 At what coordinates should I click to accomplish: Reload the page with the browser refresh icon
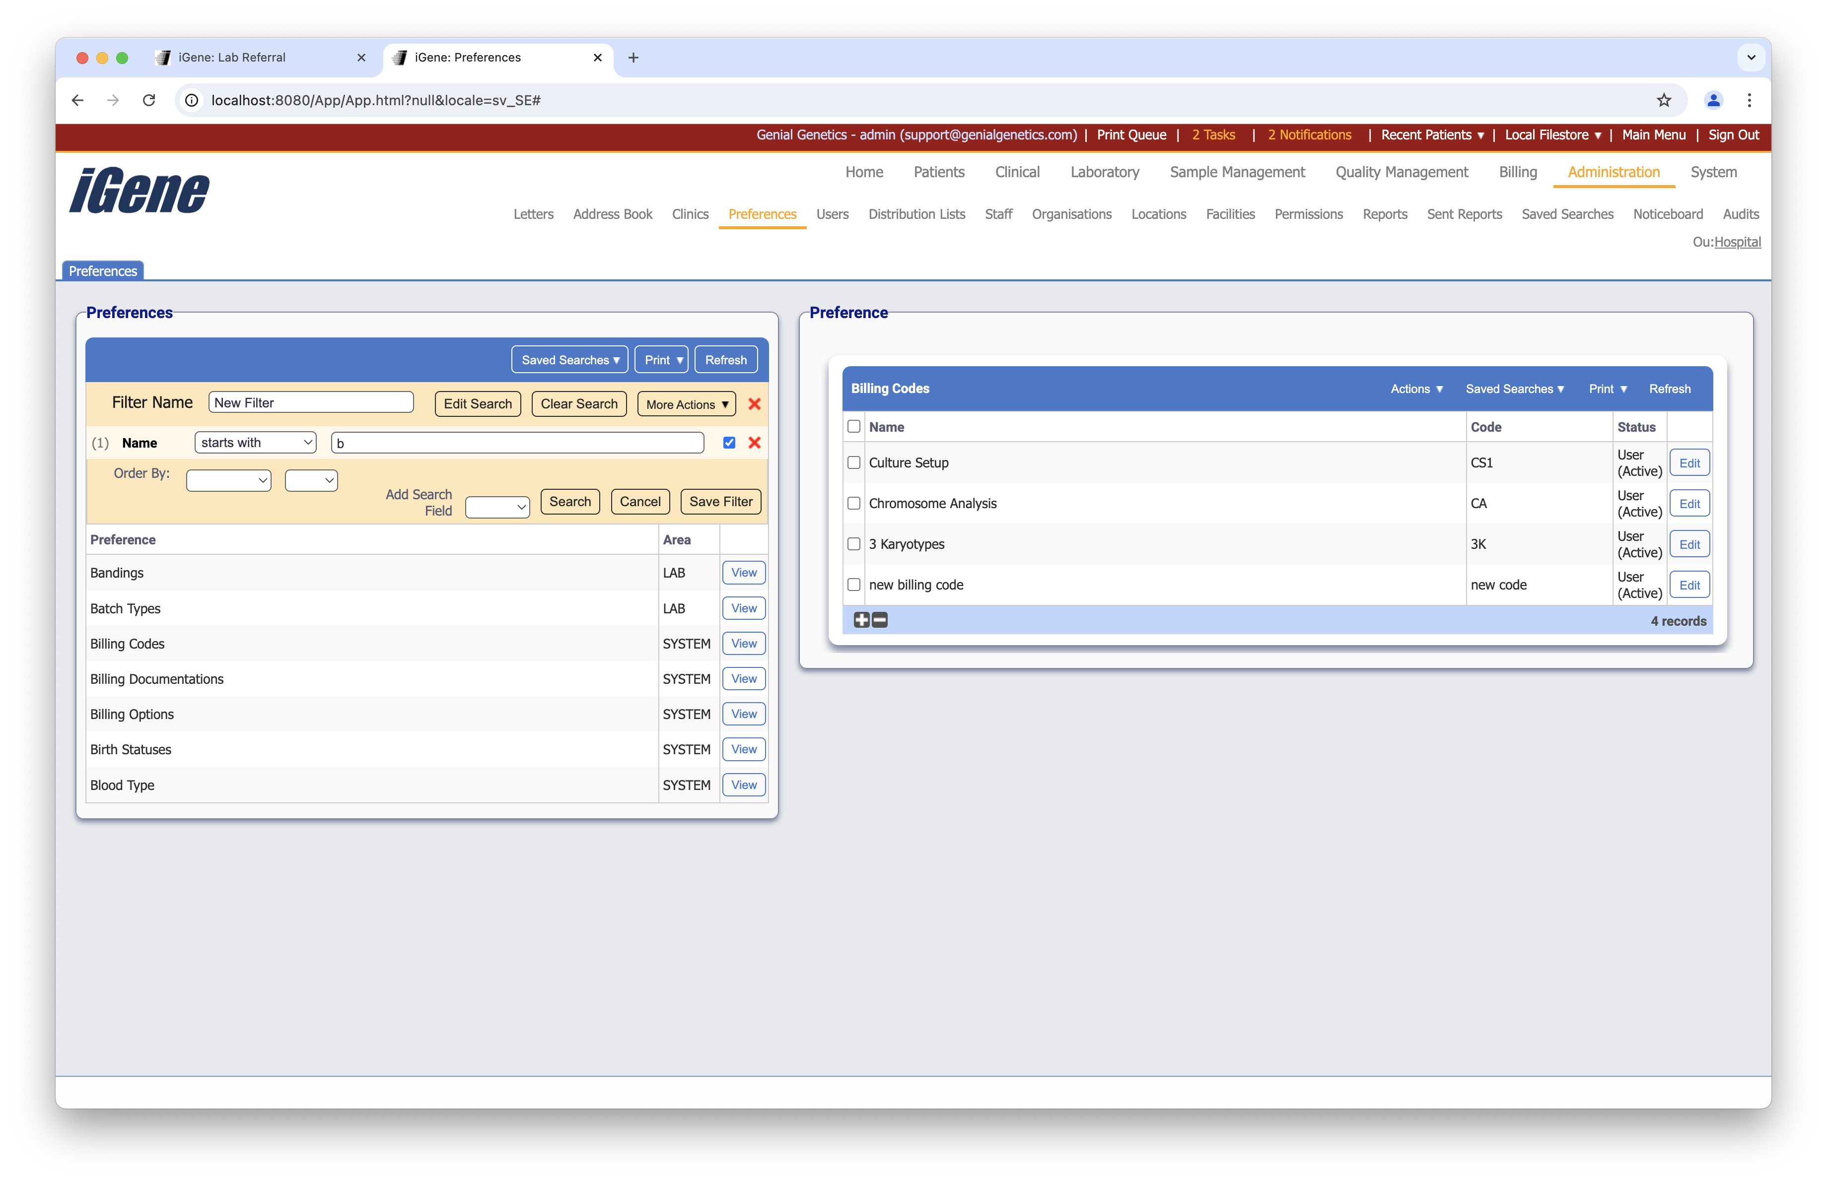149,100
